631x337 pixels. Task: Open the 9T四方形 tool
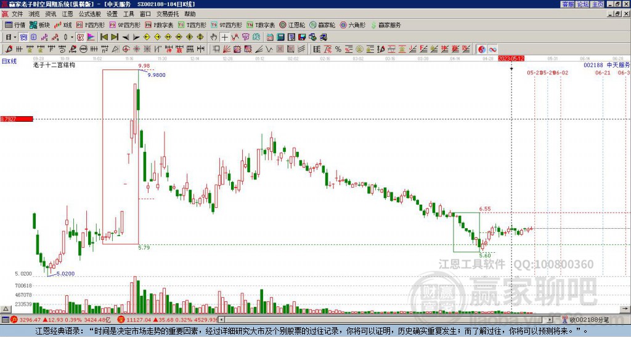point(226,25)
